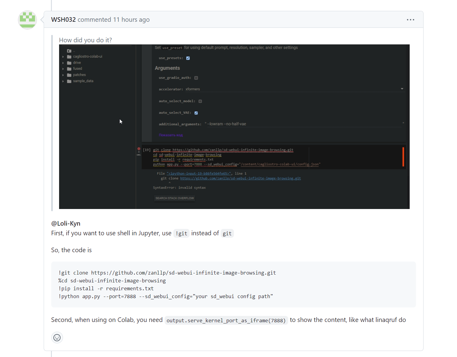
Task: Click the auto_select_model checkbox in screenshot
Action: click(x=200, y=101)
